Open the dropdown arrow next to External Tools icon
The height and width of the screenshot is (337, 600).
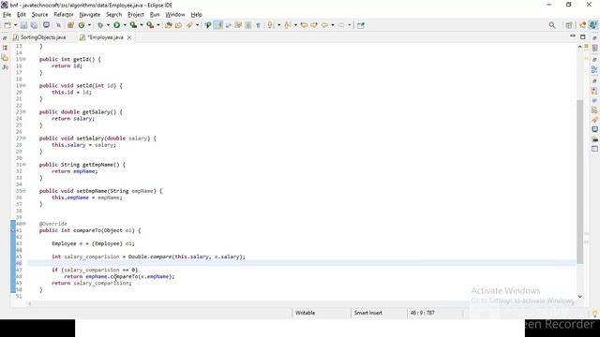point(158,25)
